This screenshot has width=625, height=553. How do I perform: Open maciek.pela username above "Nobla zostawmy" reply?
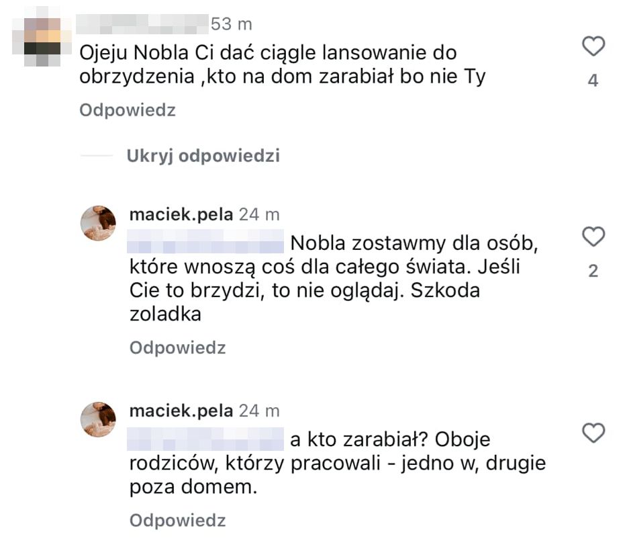pyautogui.click(x=181, y=215)
